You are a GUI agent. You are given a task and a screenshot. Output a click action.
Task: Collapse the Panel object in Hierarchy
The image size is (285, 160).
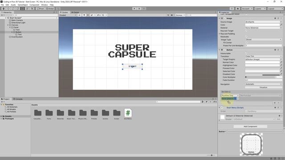point(10,28)
